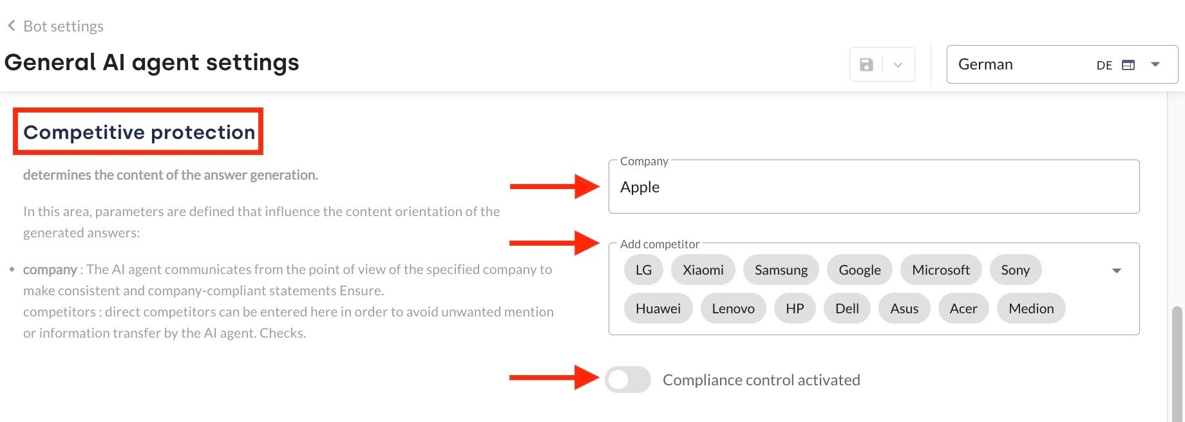Select the Xiaomi competitor tag
Viewport: 1185px width, 422px height.
pos(703,270)
